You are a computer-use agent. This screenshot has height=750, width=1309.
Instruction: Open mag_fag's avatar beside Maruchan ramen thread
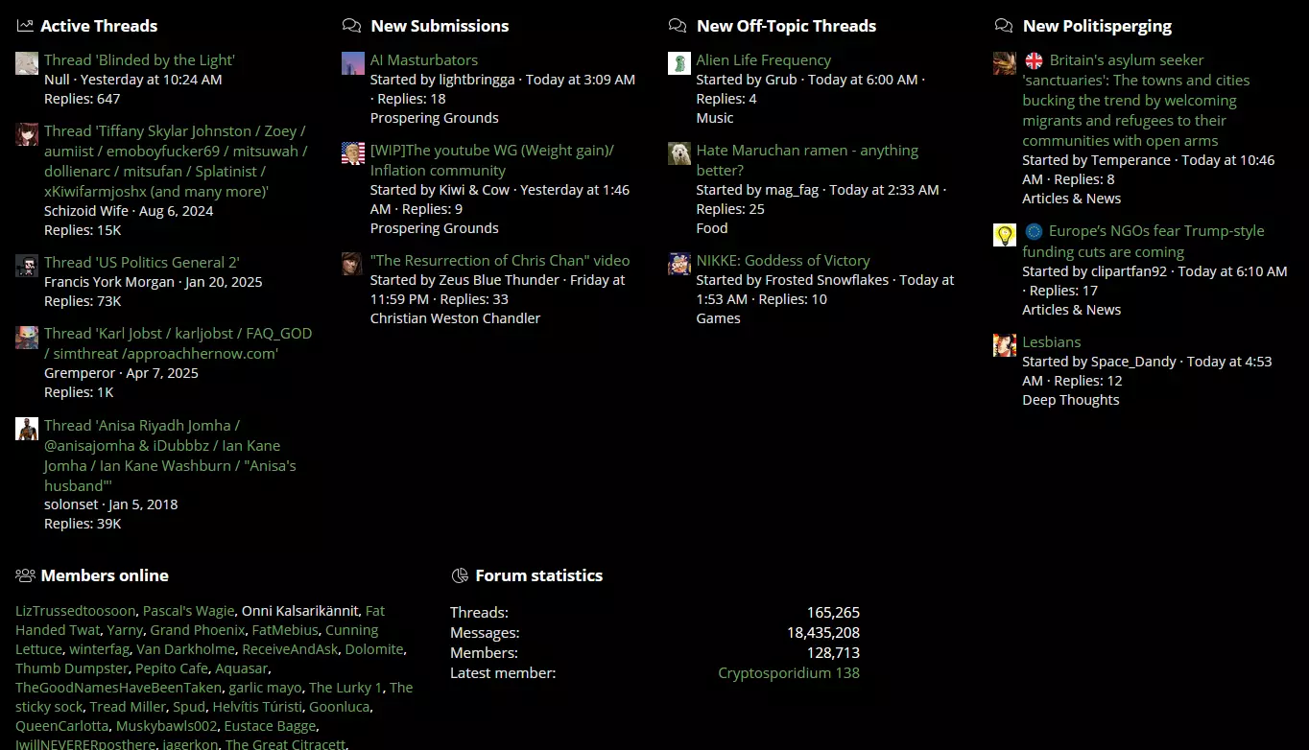tap(679, 153)
